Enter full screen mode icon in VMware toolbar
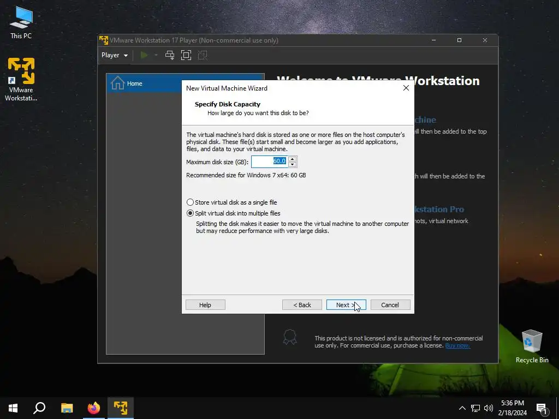 coord(186,55)
